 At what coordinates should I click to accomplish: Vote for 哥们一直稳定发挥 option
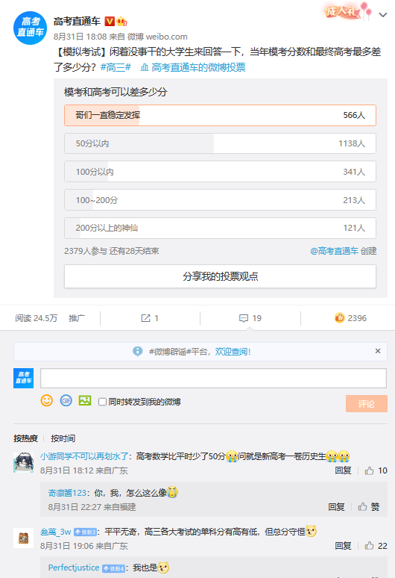click(220, 116)
